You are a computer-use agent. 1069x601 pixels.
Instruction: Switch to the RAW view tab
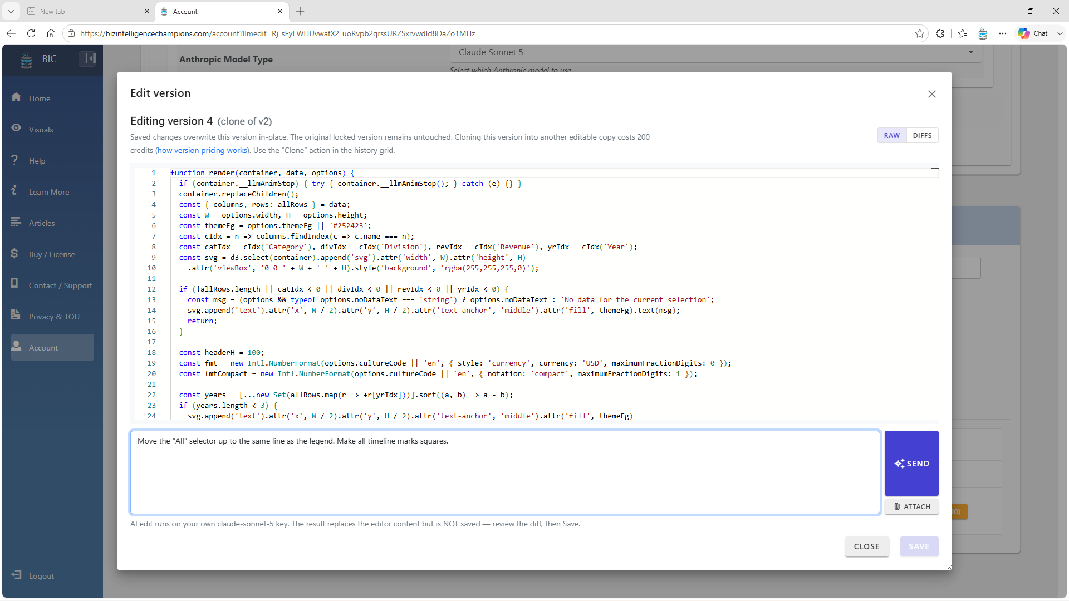[x=892, y=135]
